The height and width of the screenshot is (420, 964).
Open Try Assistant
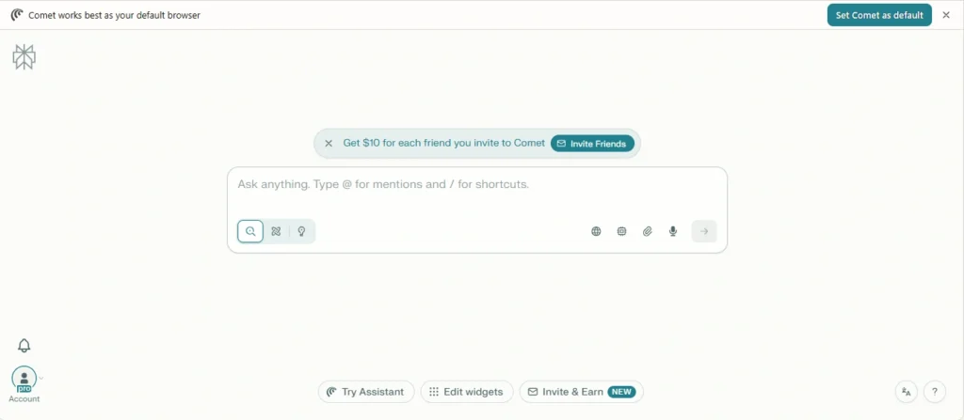[366, 392]
